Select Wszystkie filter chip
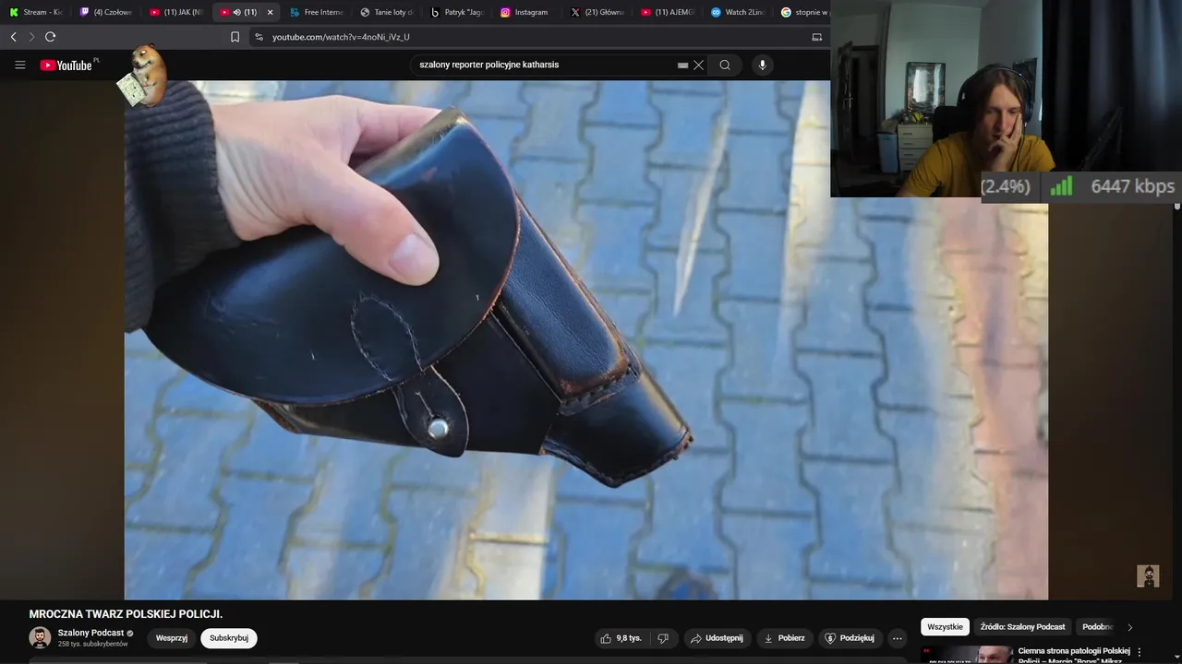Screen dimensions: 1182x664 [945, 627]
